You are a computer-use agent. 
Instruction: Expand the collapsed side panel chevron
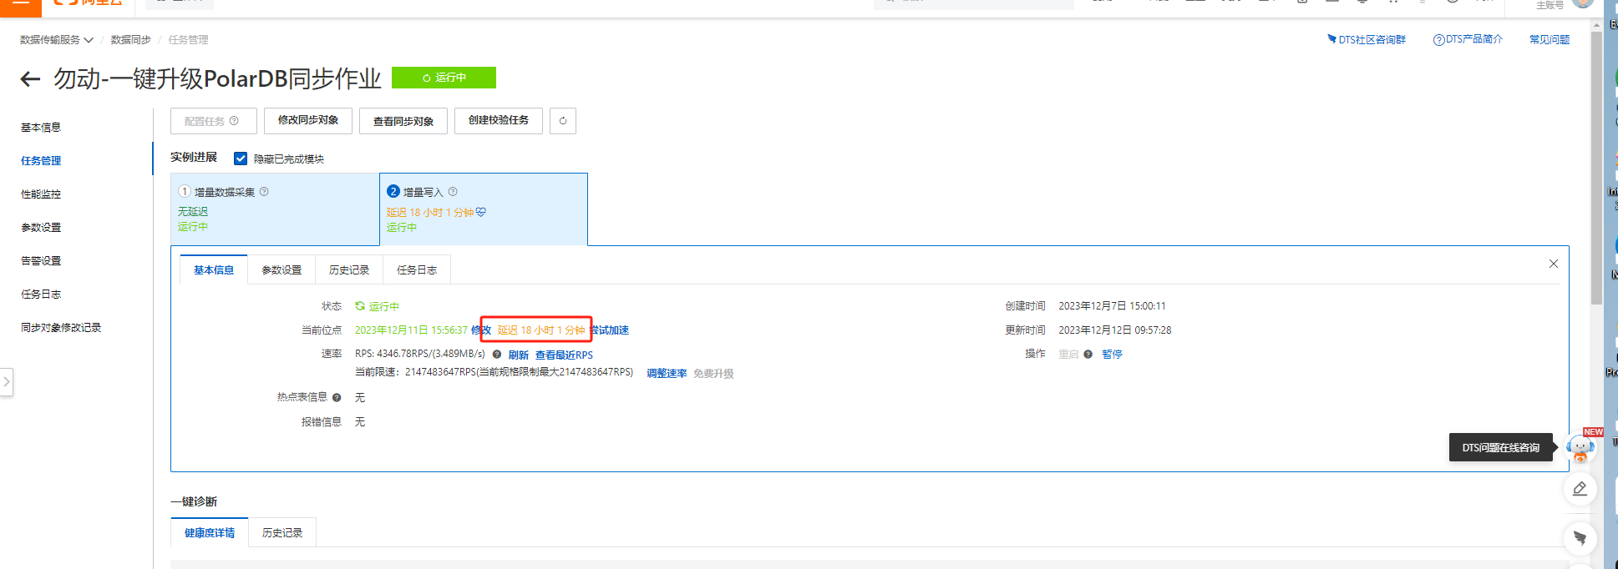7,382
